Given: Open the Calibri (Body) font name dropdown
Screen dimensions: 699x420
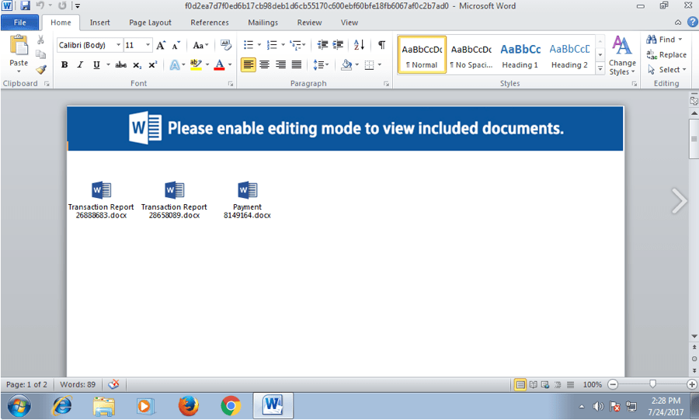Looking at the screenshot, I should click(x=119, y=45).
